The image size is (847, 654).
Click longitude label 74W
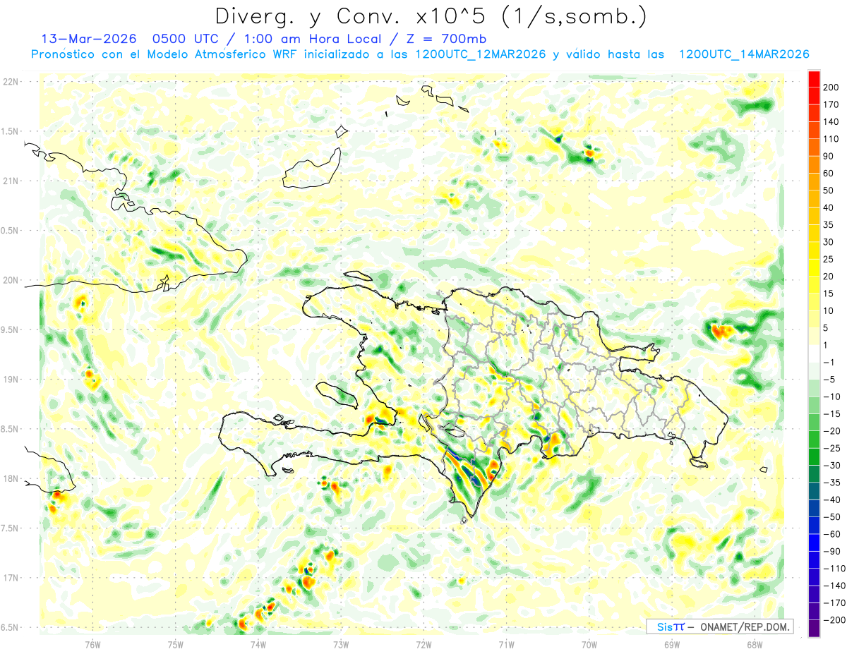click(258, 644)
